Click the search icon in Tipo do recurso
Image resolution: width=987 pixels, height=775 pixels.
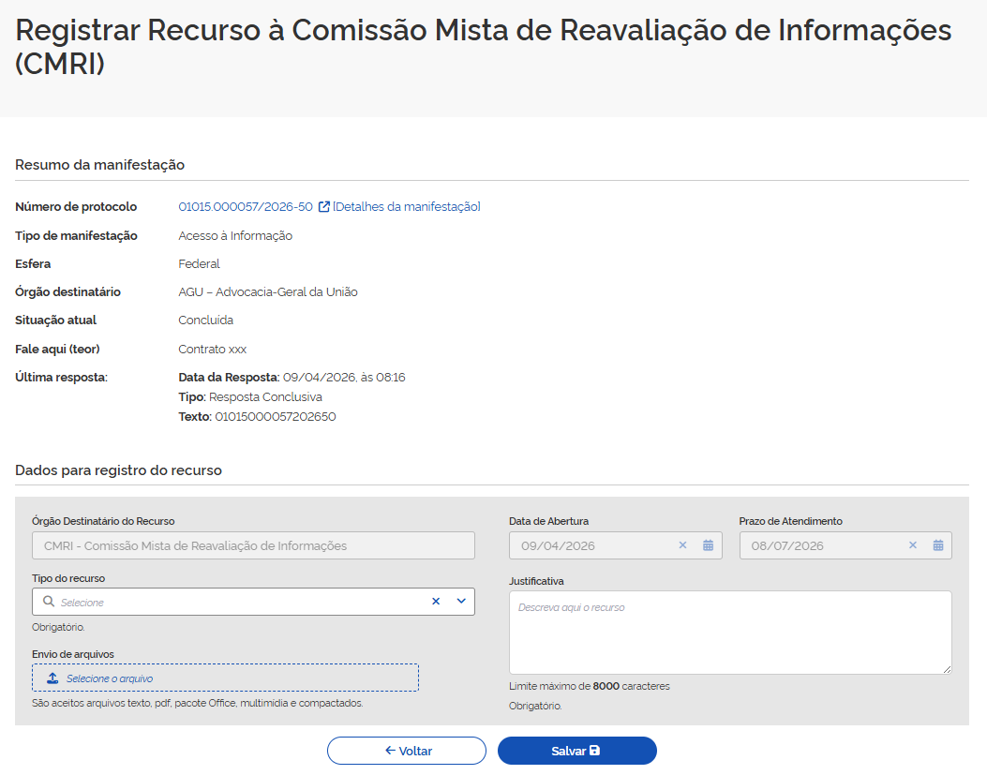click(49, 602)
